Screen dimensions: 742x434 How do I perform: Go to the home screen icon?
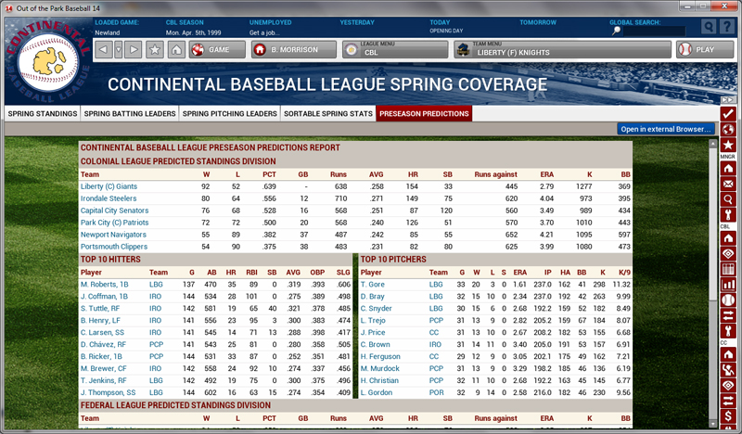(x=175, y=49)
